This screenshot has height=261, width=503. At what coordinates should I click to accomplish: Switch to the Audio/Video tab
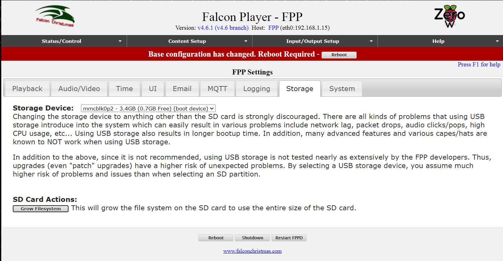(x=79, y=89)
